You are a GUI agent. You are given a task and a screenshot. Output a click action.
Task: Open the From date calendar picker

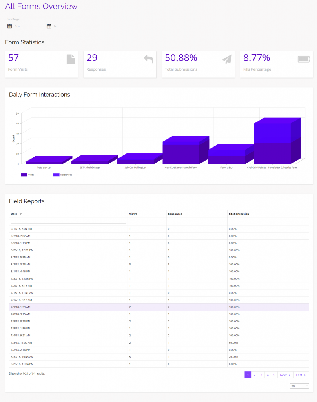pyautogui.click(x=9, y=26)
